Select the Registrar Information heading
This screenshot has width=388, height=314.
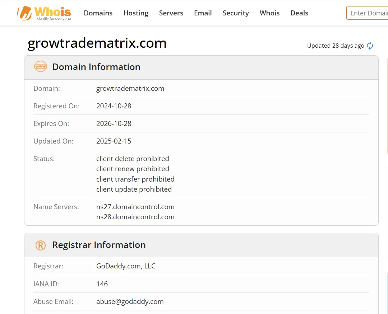[99, 245]
